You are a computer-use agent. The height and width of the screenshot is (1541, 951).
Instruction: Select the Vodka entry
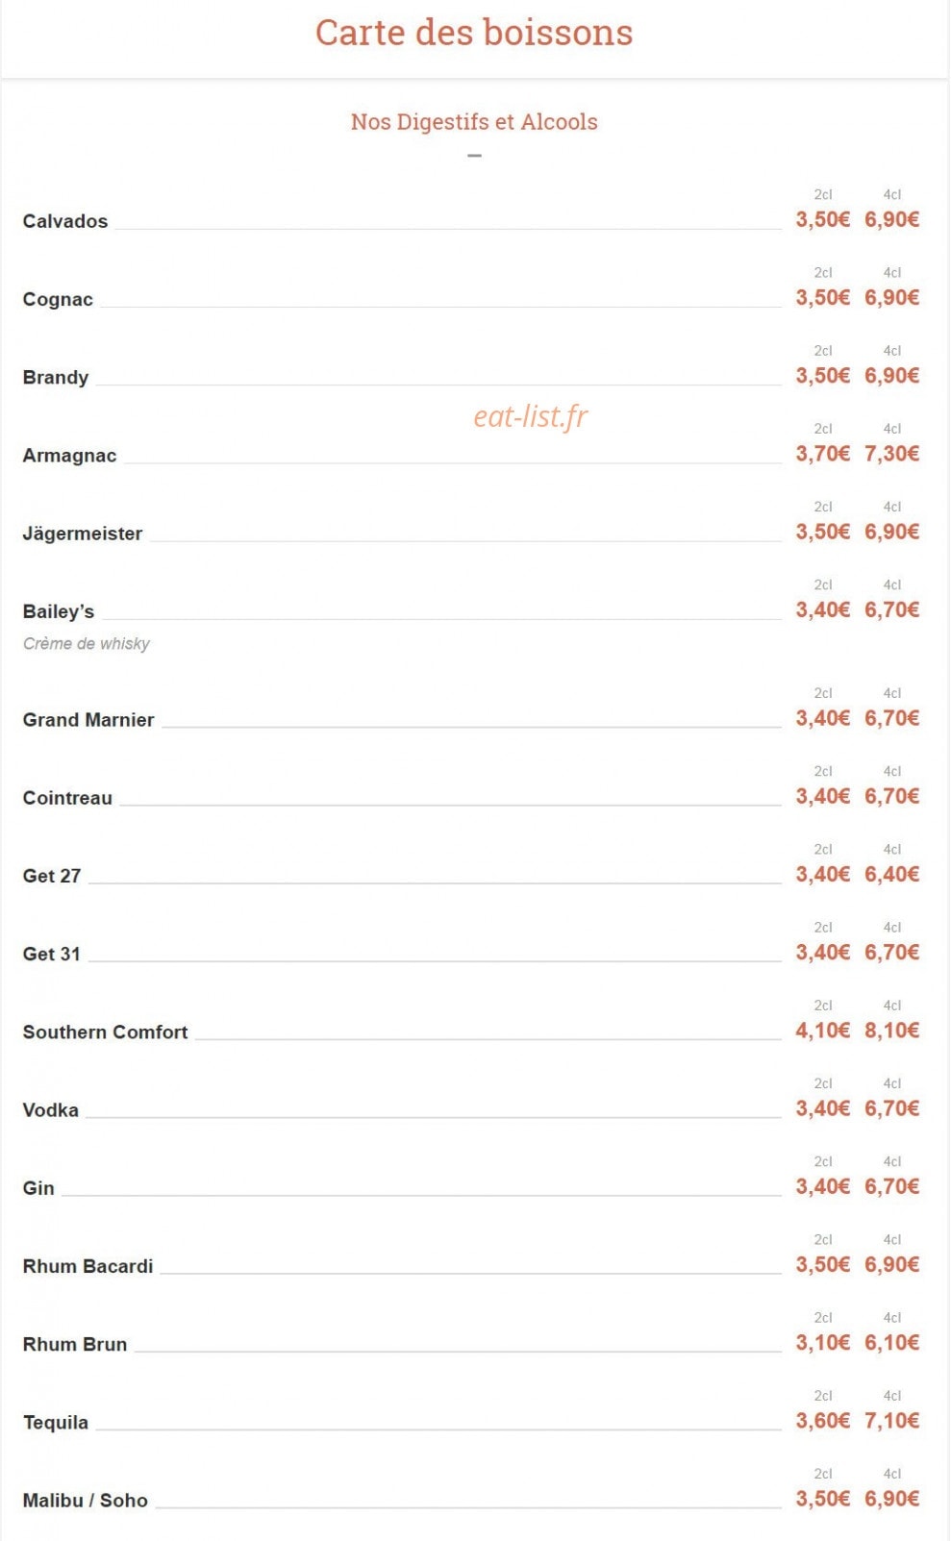(x=51, y=1110)
